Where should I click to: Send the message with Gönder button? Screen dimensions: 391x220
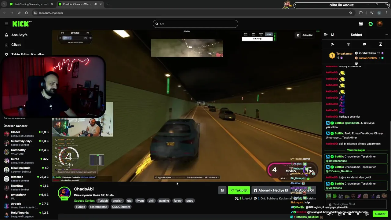(380, 214)
